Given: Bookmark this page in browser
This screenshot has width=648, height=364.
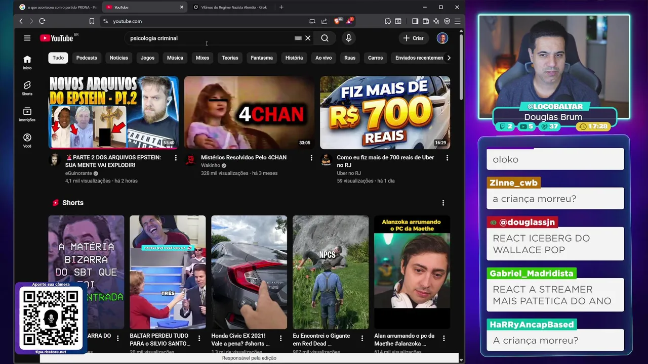Looking at the screenshot, I should (92, 21).
